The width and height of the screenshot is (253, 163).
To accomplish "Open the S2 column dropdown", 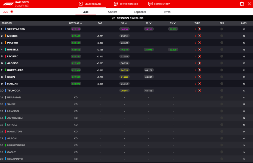I will [150, 23].
